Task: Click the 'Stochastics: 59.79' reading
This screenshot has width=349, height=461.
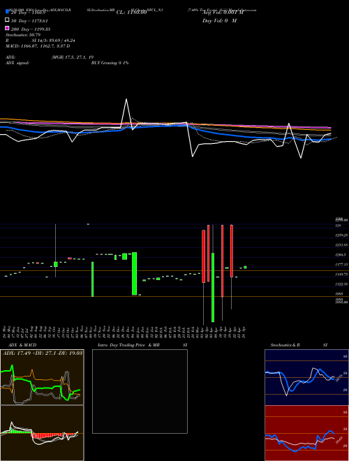Action: coord(23,35)
